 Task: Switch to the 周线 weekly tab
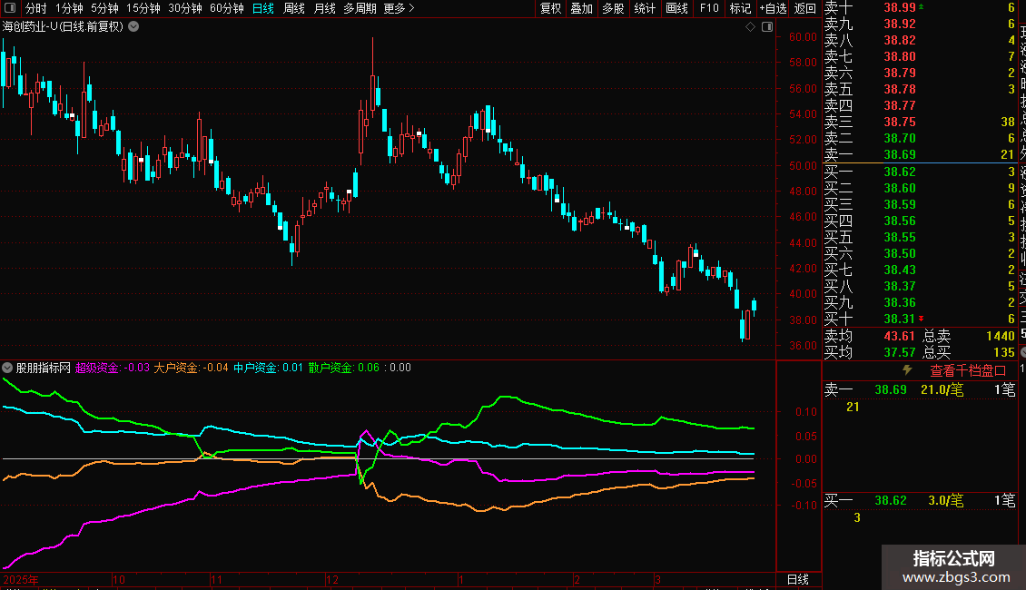tap(294, 8)
